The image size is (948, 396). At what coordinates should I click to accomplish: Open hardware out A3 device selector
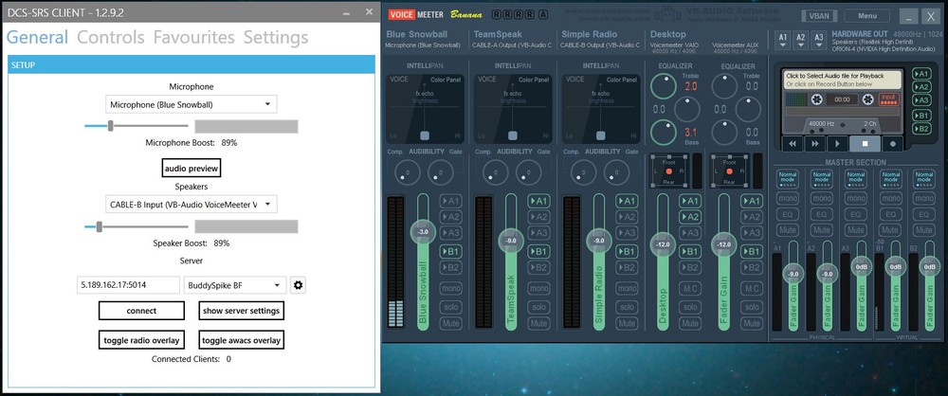819,40
